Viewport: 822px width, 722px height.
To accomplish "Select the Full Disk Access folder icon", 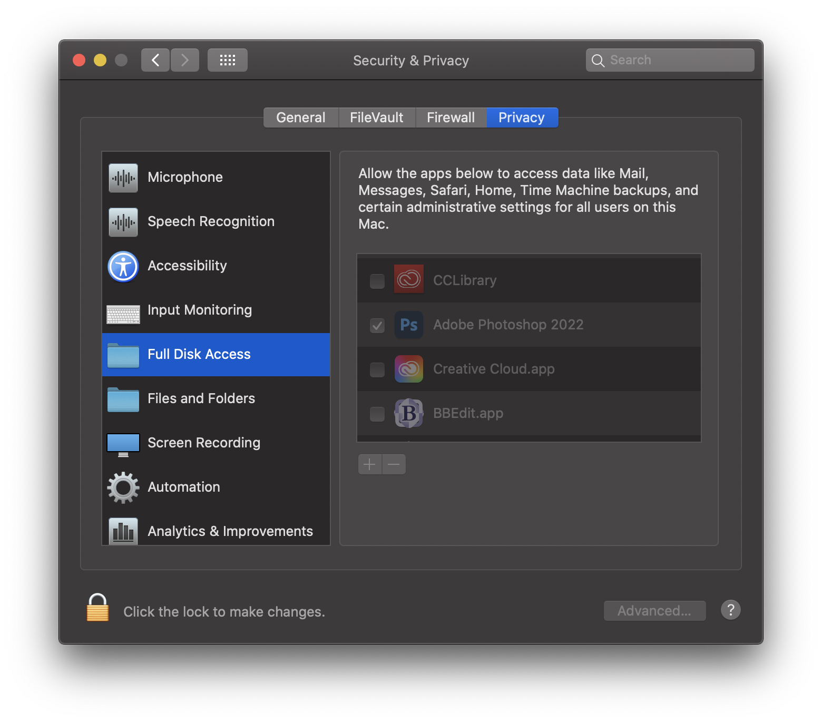I will (122, 354).
